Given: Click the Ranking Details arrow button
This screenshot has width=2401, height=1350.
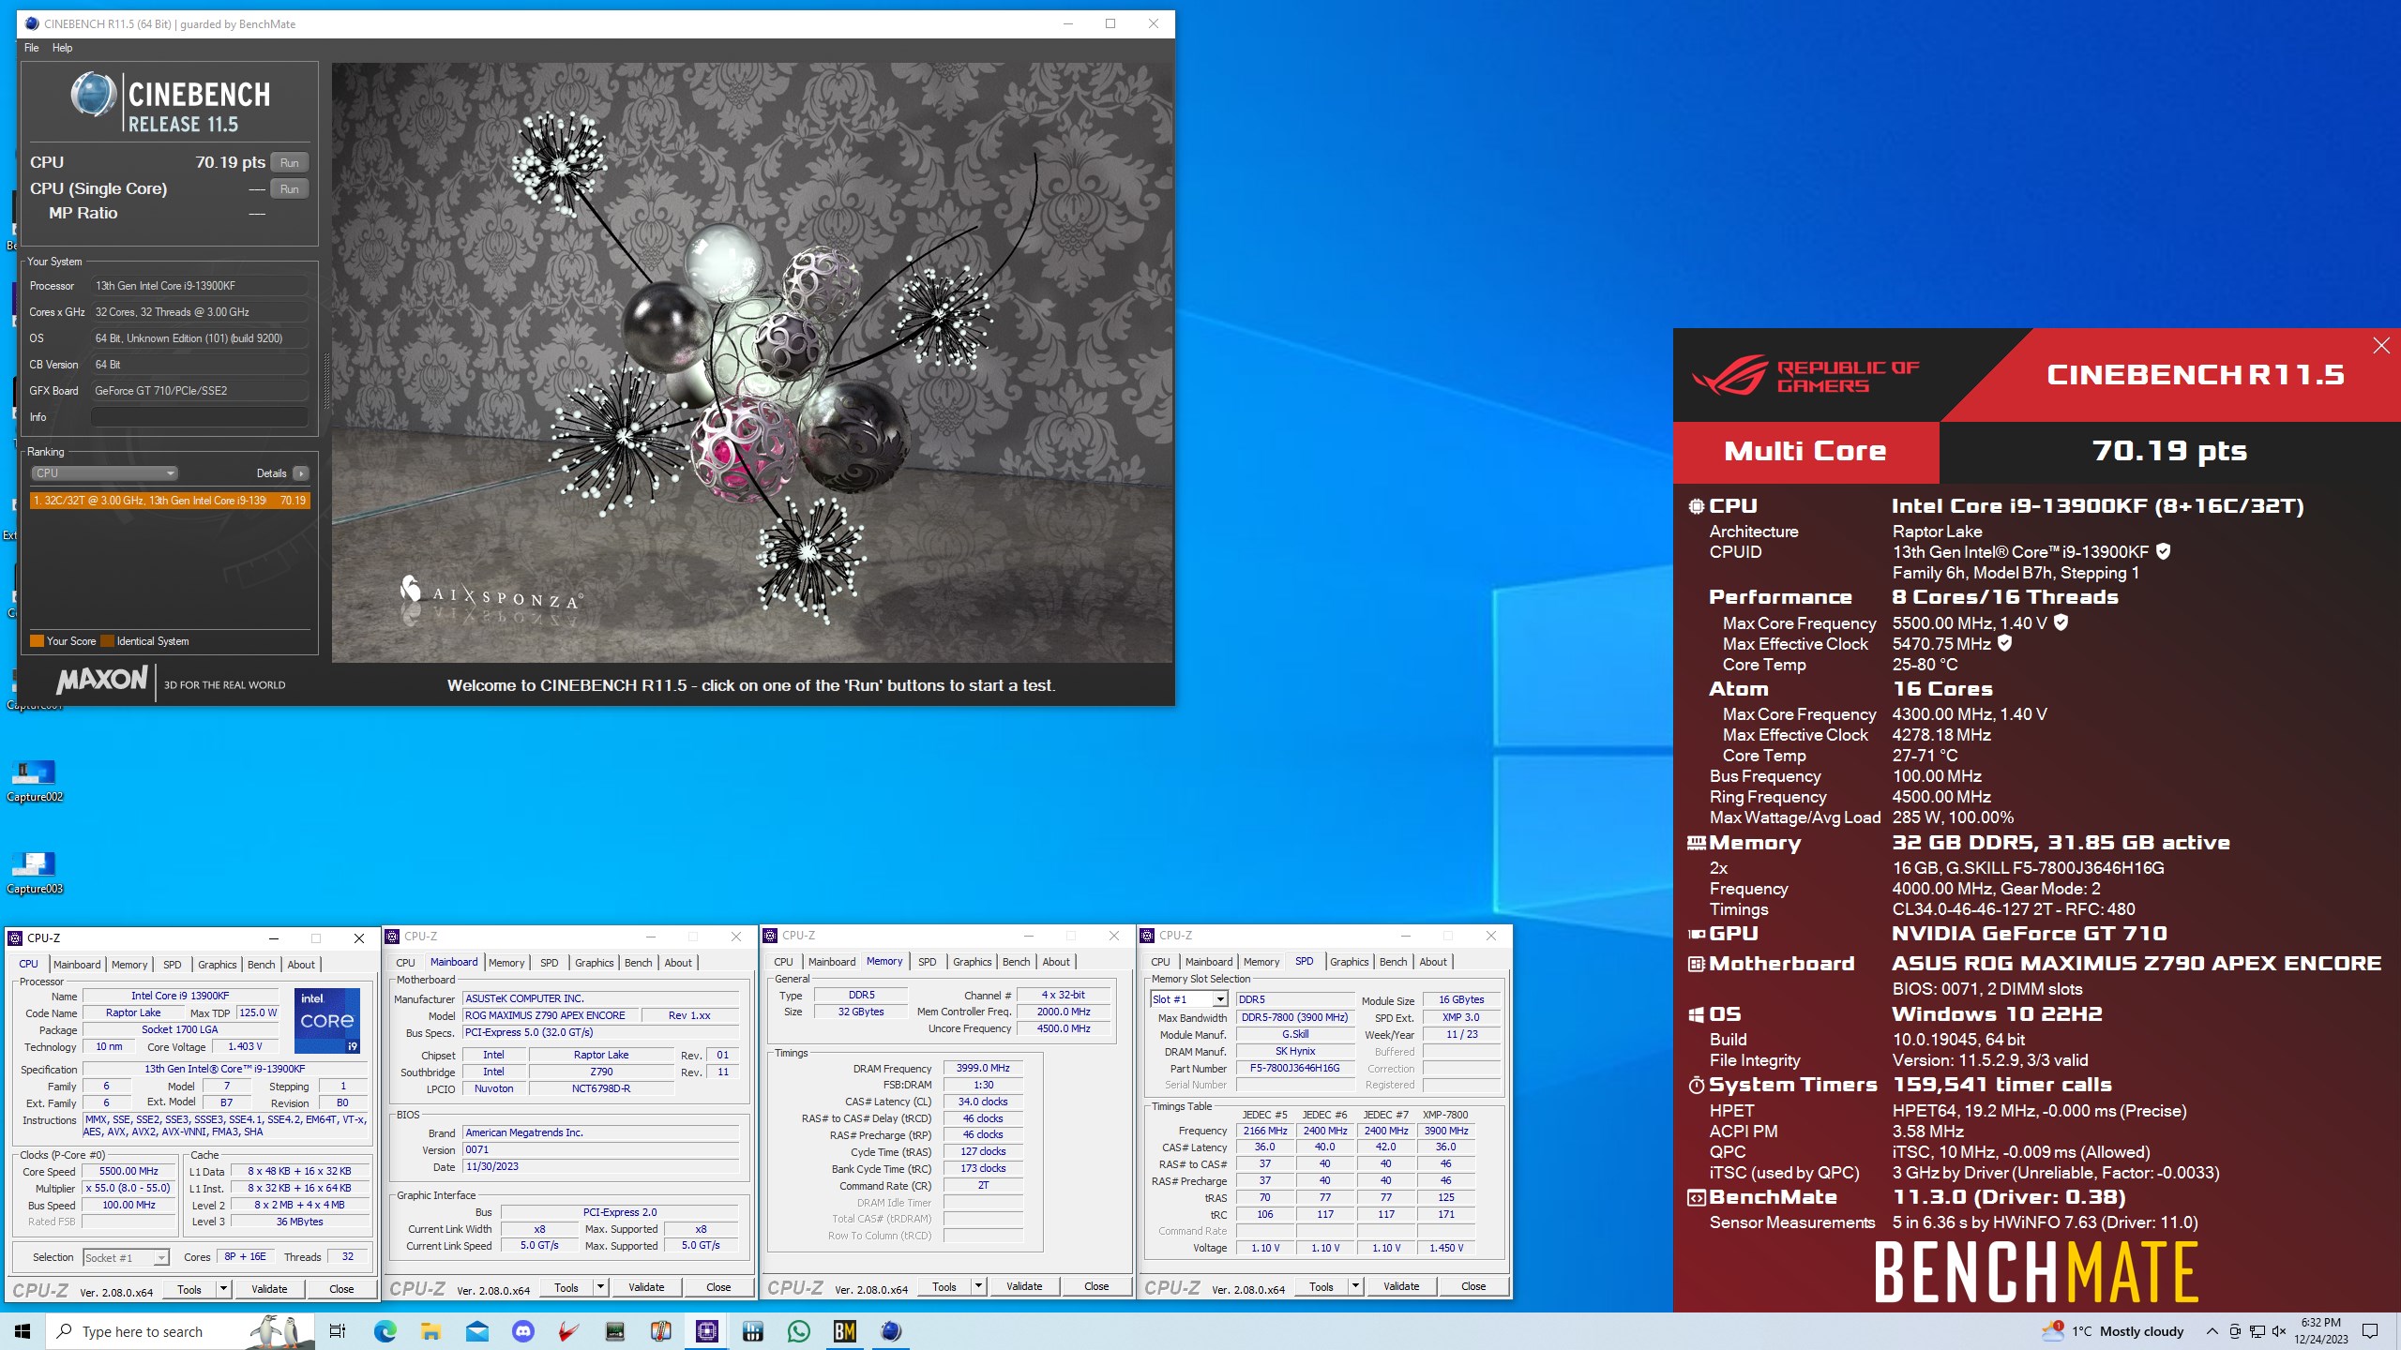Looking at the screenshot, I should (x=300, y=473).
